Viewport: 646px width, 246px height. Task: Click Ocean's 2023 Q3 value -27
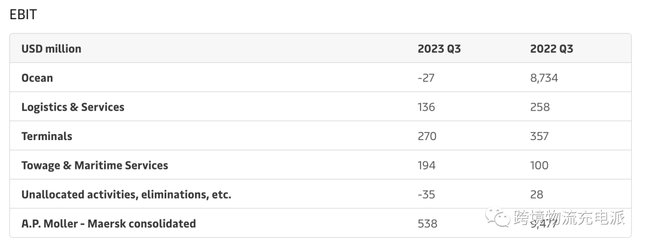426,78
